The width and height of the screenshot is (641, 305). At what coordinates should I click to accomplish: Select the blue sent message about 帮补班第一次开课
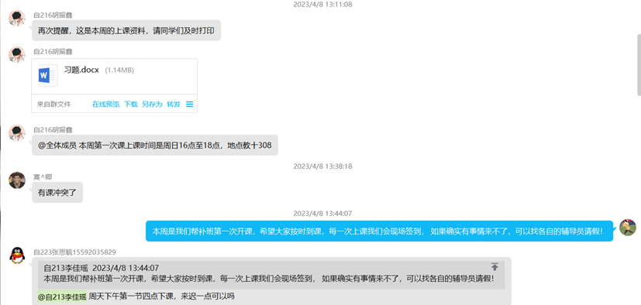pyautogui.click(x=379, y=231)
